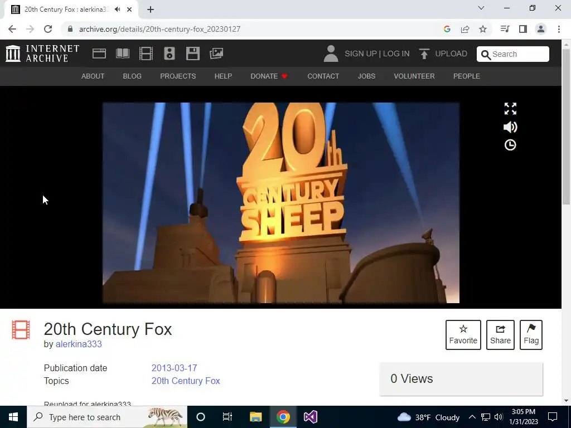Open the PEOPLE menu item
The height and width of the screenshot is (428, 571).
pos(467,76)
